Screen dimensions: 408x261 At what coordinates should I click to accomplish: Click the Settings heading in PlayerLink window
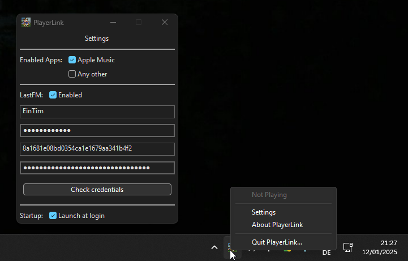pyautogui.click(x=97, y=38)
